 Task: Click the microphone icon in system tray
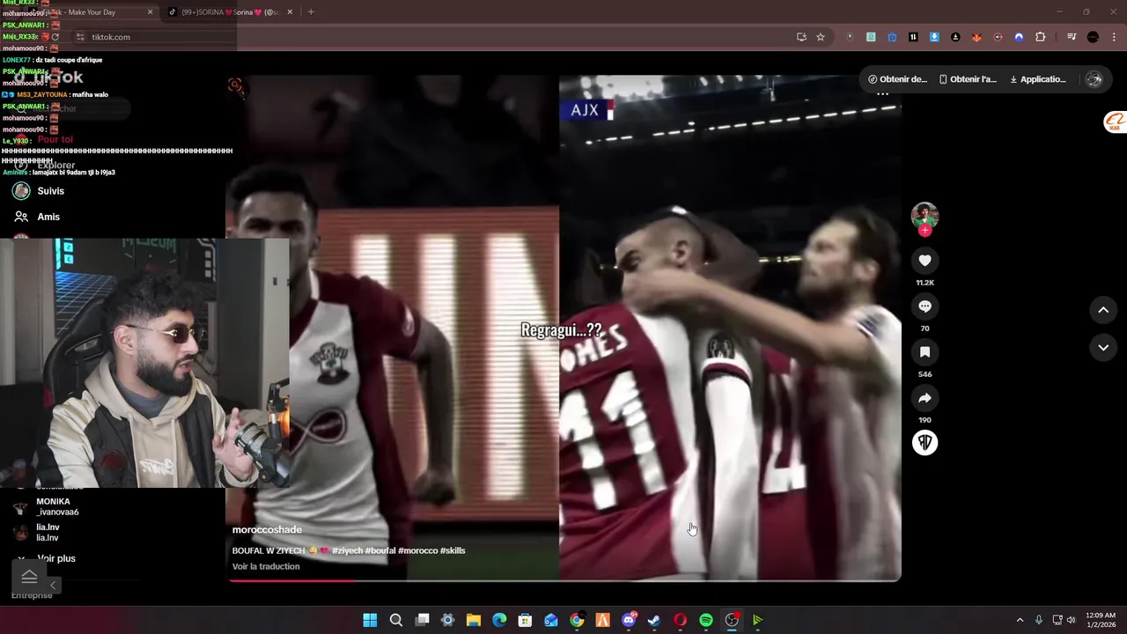(1039, 620)
